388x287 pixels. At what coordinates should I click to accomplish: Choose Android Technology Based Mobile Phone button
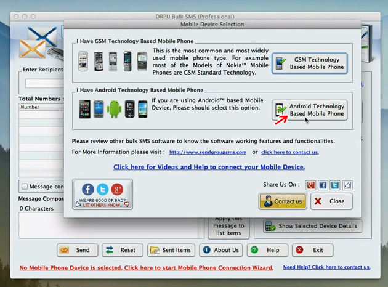tap(310, 110)
